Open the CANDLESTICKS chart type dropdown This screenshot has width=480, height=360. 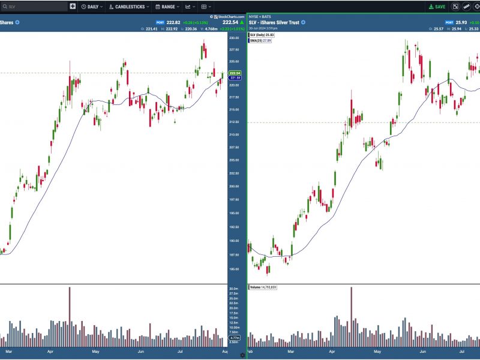[129, 7]
